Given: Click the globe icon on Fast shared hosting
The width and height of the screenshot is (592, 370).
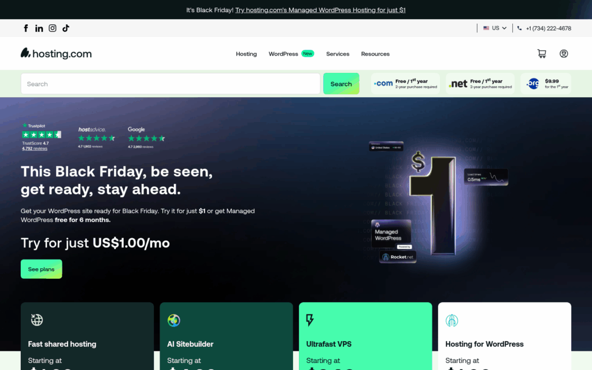Looking at the screenshot, I should (36, 320).
